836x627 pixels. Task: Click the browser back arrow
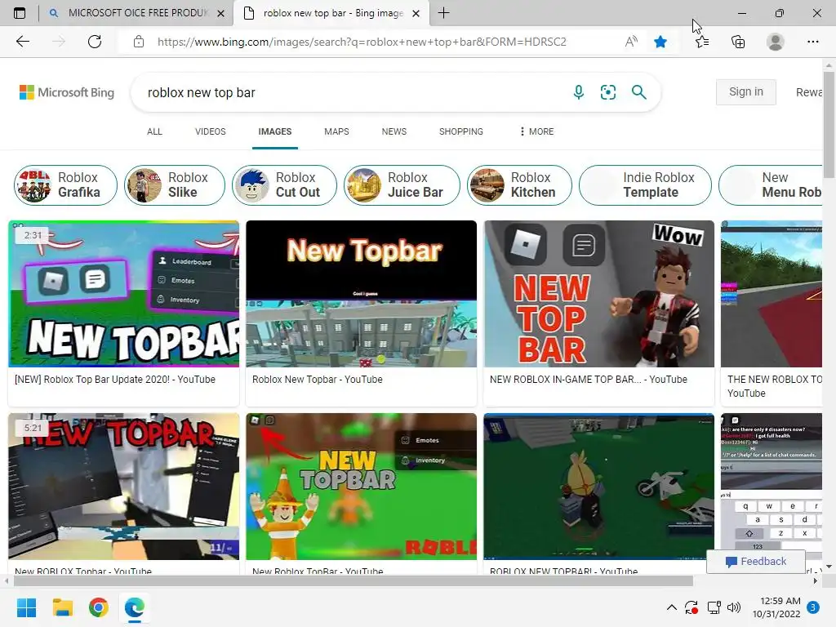[22, 42]
